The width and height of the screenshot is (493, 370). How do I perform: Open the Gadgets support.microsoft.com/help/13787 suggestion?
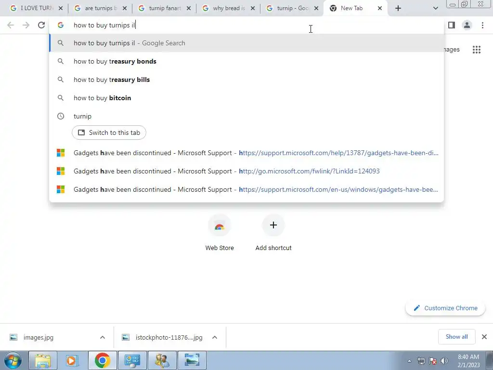click(247, 153)
